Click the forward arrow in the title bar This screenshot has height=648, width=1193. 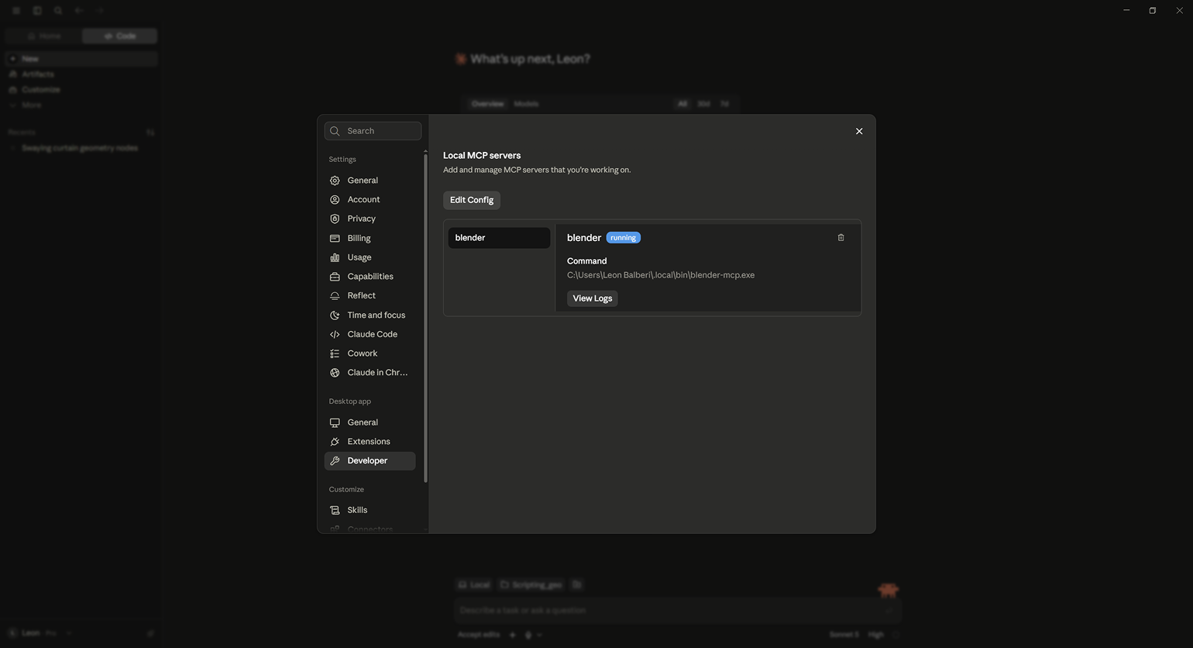point(100,11)
